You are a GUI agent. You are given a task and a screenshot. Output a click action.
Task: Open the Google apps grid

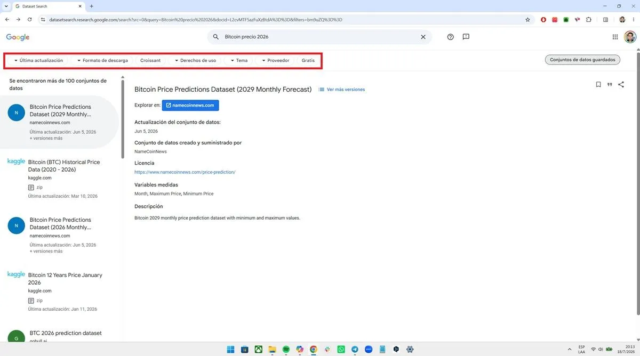[615, 37]
